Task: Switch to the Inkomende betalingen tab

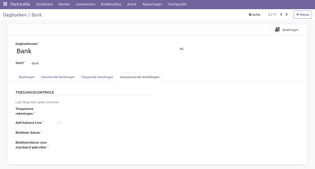Action: click(x=58, y=77)
